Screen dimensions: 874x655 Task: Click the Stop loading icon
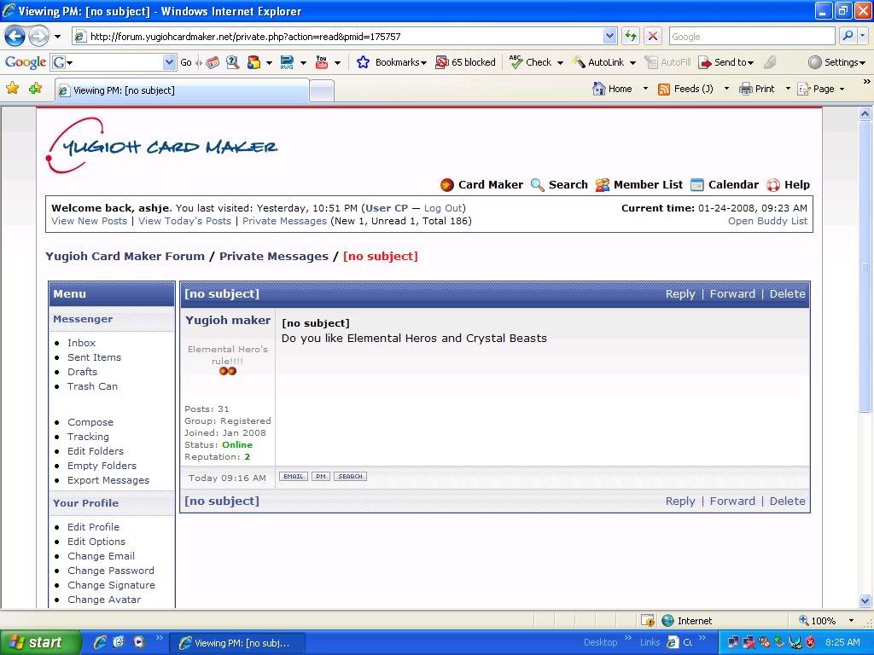point(653,37)
